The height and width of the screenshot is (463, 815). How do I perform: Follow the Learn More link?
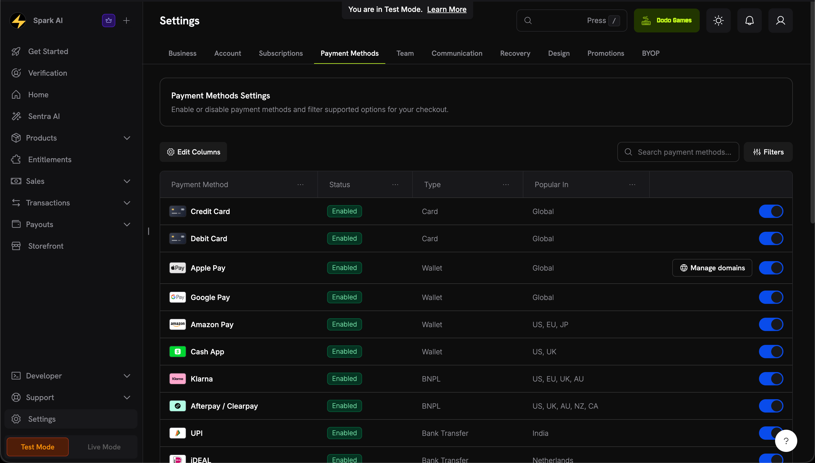coord(447,9)
